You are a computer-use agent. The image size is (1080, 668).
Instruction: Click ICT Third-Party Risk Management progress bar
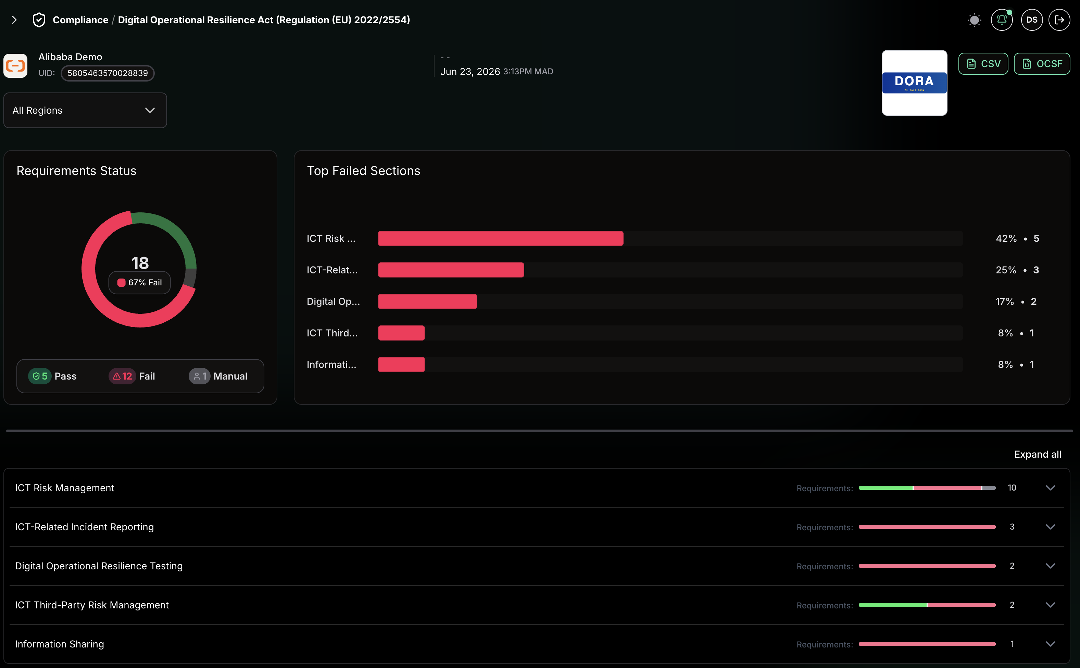pos(927,605)
